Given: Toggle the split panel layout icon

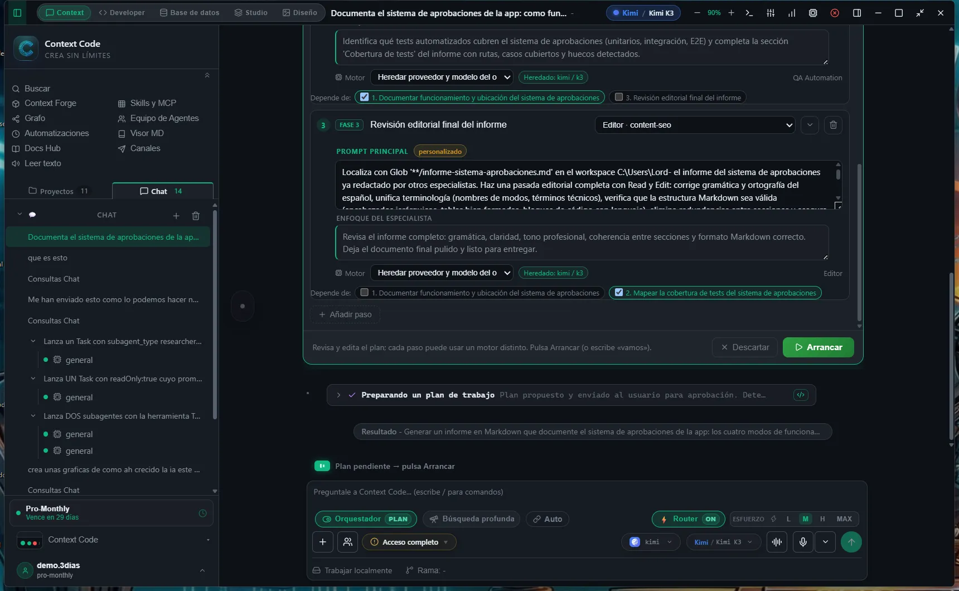Looking at the screenshot, I should [857, 12].
